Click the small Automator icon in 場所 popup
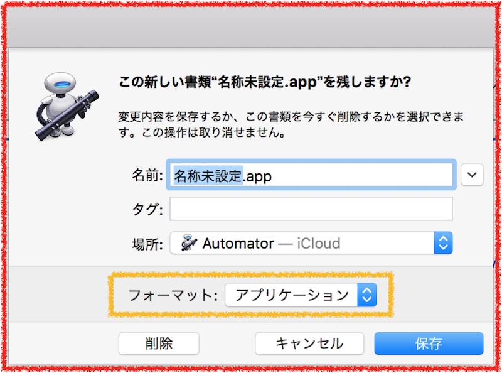The width and height of the screenshot is (502, 373). click(189, 243)
